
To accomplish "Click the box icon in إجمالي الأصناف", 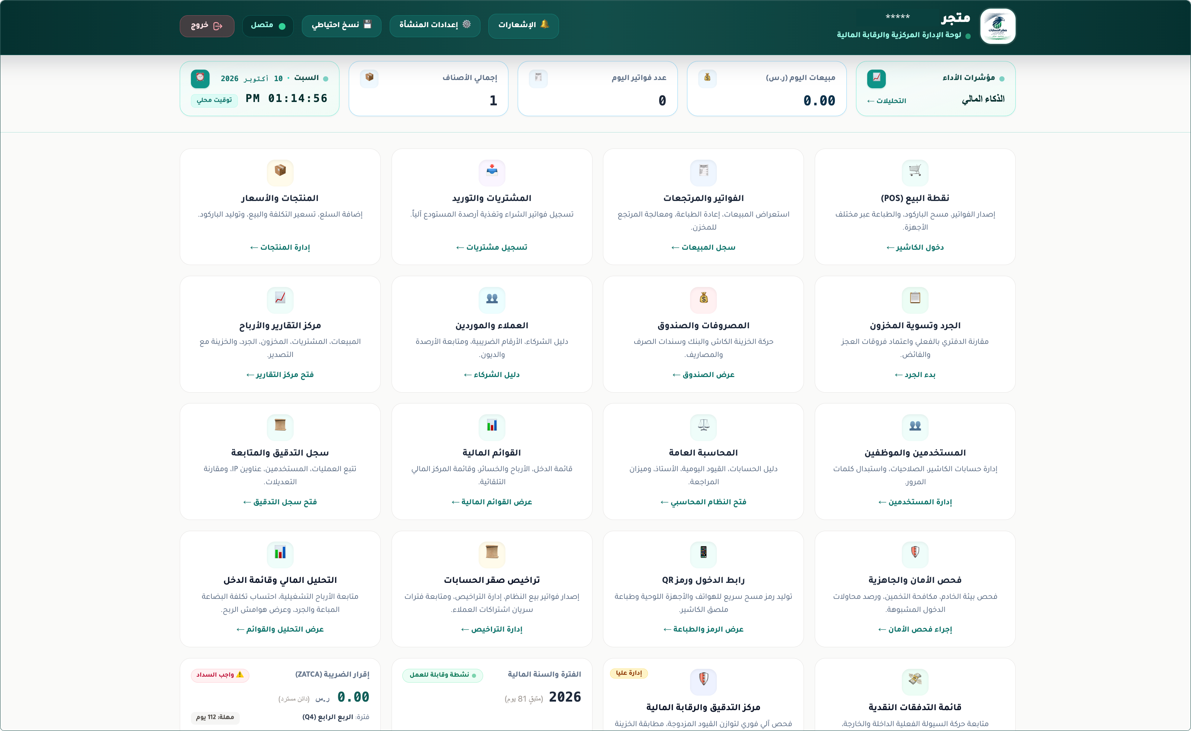I will click(369, 78).
